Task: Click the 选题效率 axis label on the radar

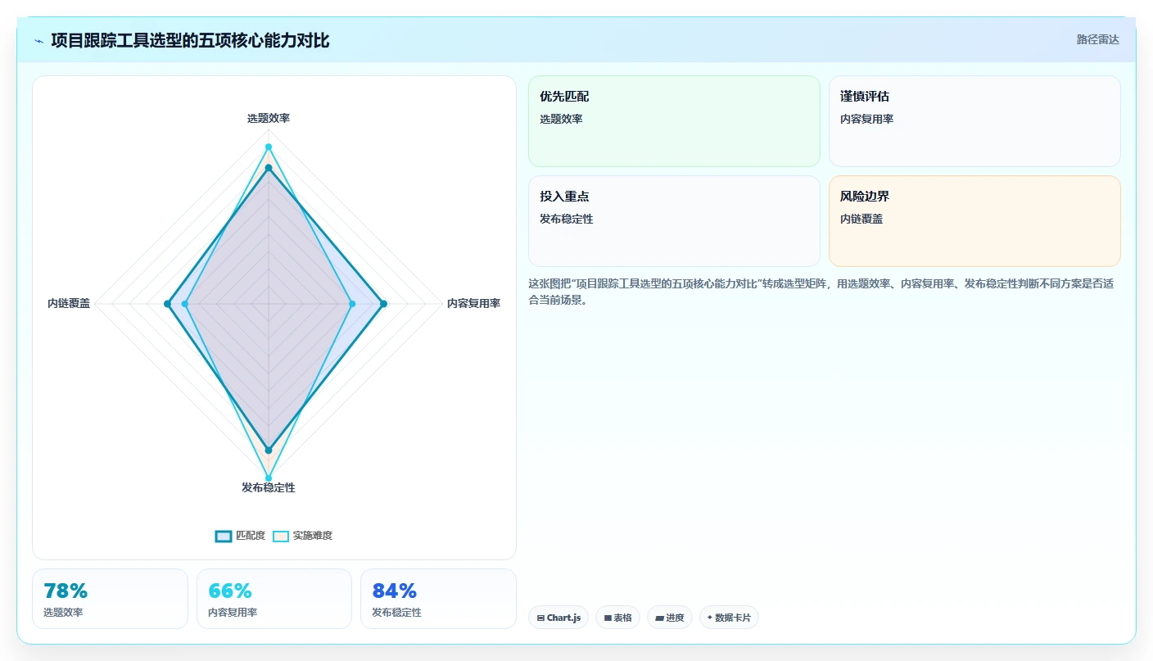Action: coord(269,118)
